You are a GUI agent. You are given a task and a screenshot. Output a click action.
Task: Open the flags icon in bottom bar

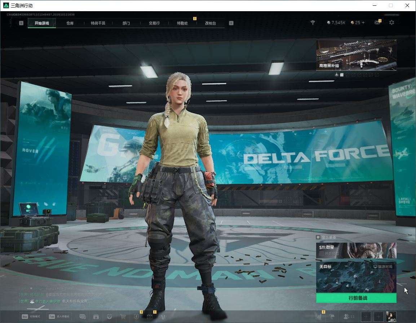point(332,317)
